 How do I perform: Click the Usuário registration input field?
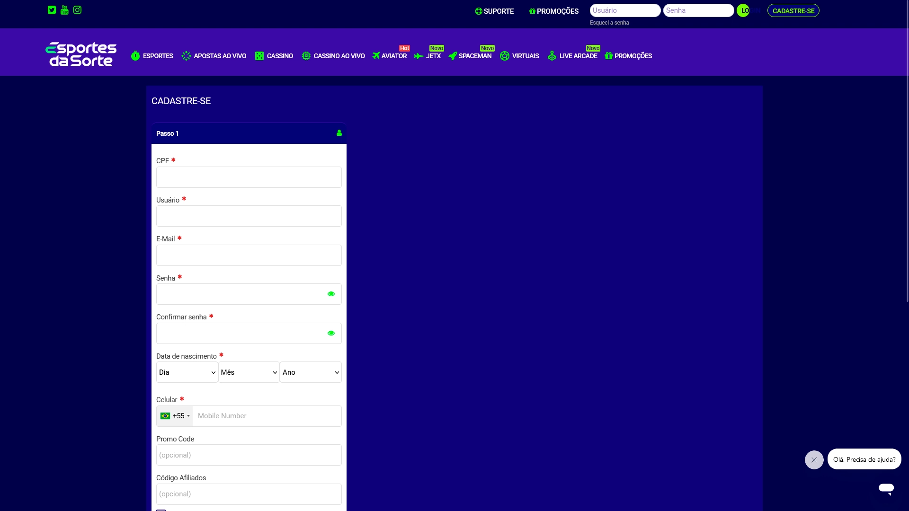point(249,216)
